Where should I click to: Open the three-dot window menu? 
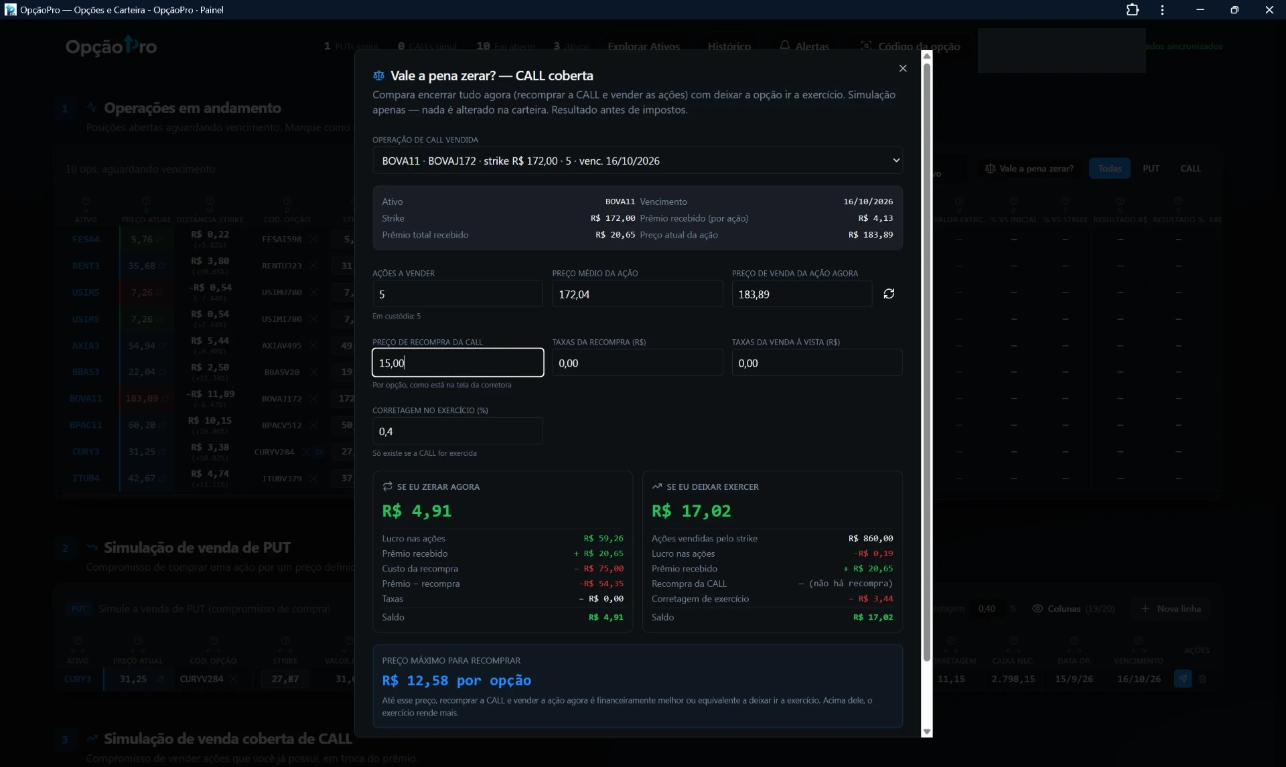point(1163,10)
